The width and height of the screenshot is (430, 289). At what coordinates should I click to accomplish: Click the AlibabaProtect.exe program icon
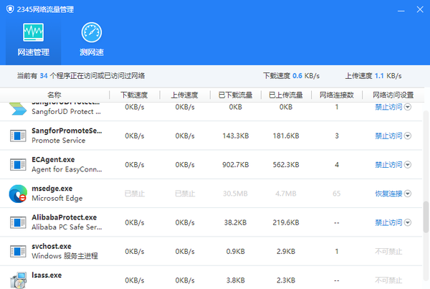point(17,222)
